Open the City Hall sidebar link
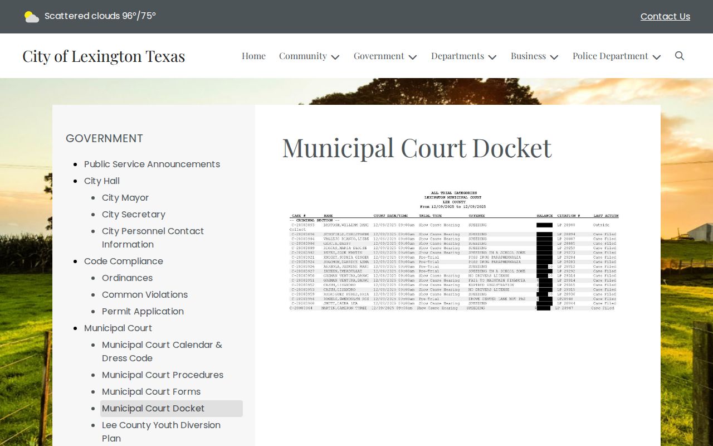 tap(102, 181)
